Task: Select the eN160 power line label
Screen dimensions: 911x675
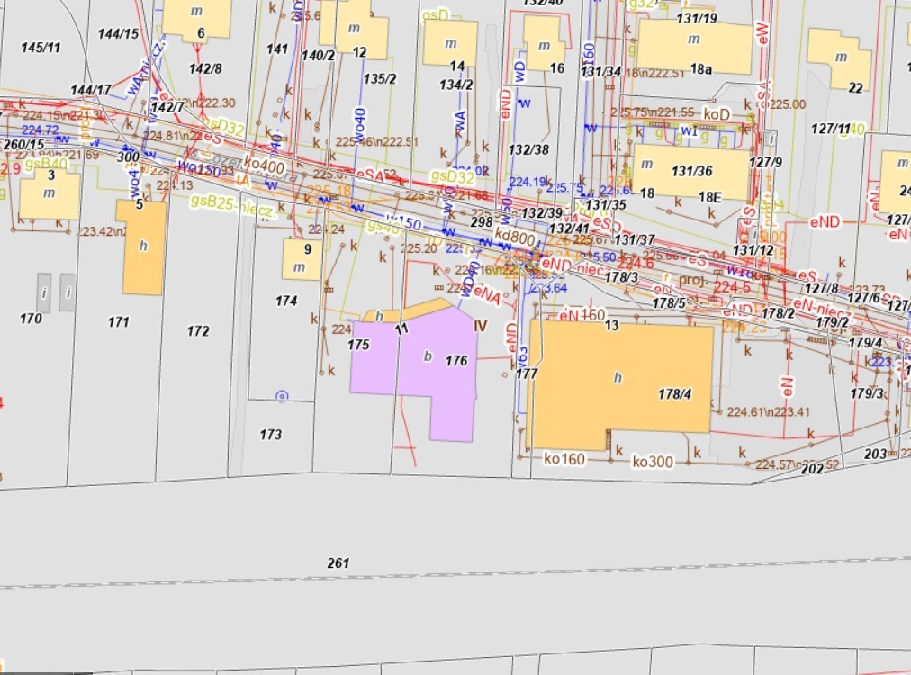Action: coord(582,315)
